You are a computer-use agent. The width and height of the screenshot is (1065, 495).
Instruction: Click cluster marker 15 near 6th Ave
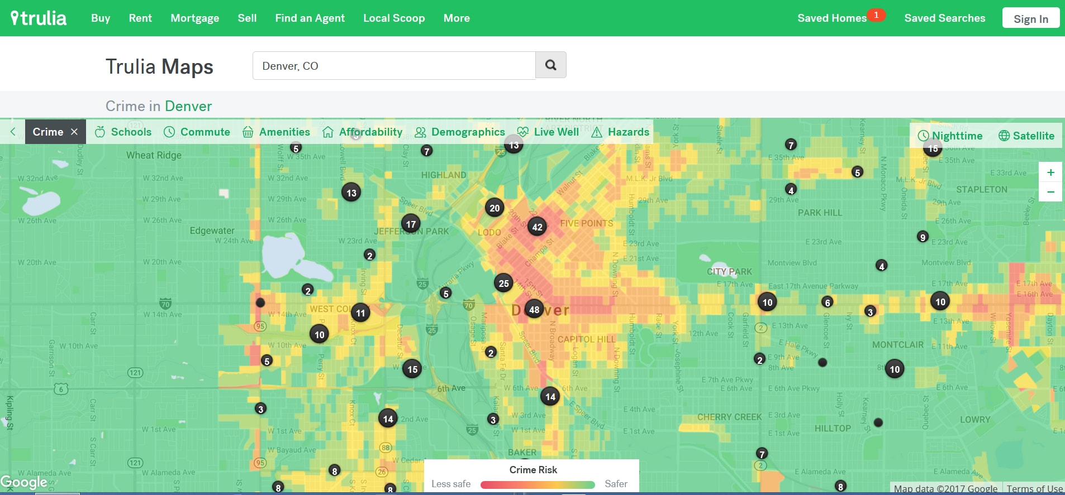[x=412, y=369]
